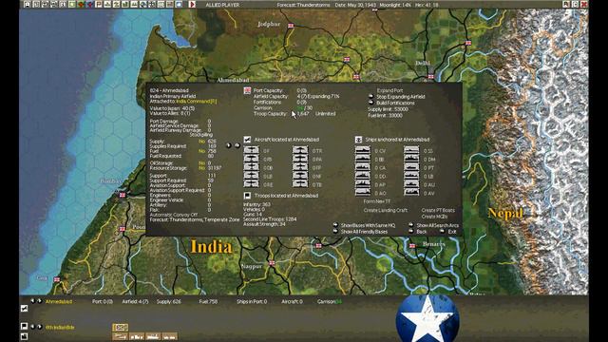Click airfield icon in bottom-left panel
Viewport: 608px width, 342px height.
24,308
